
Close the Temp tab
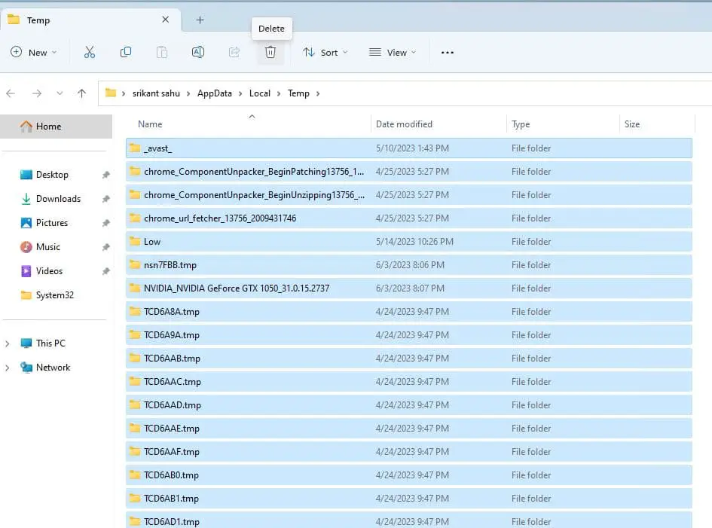coord(165,20)
